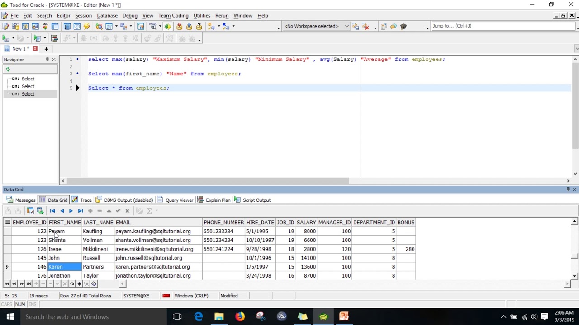Open dropdown arrow next to execute statement
The image size is (579, 325).
tap(13, 38)
